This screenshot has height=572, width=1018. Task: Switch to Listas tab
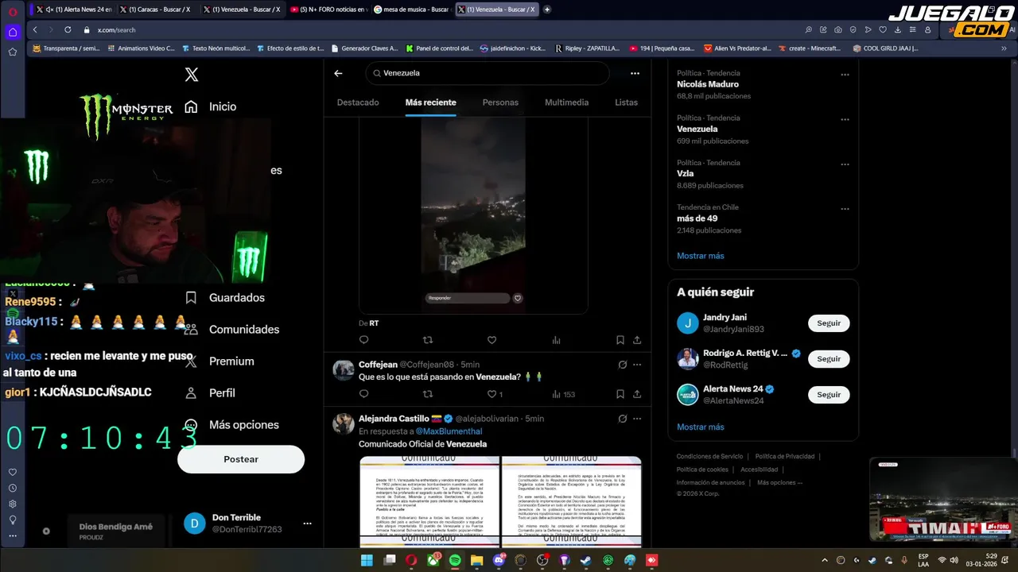coord(626,102)
